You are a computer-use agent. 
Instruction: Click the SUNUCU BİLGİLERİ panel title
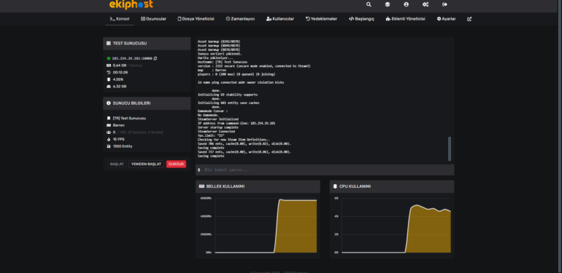[x=131, y=103]
